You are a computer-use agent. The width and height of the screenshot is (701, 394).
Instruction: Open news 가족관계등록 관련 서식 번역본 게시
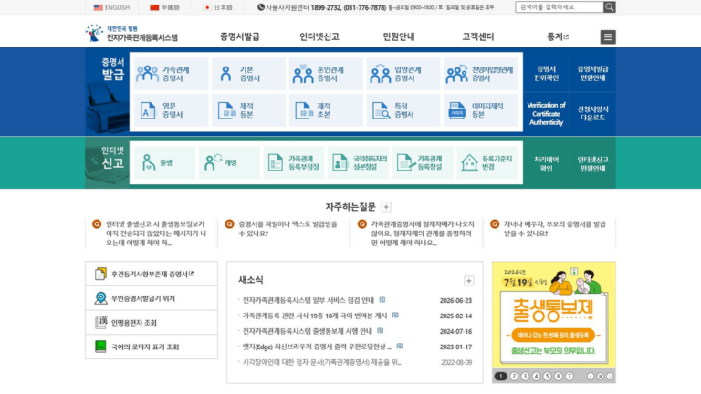click(315, 316)
